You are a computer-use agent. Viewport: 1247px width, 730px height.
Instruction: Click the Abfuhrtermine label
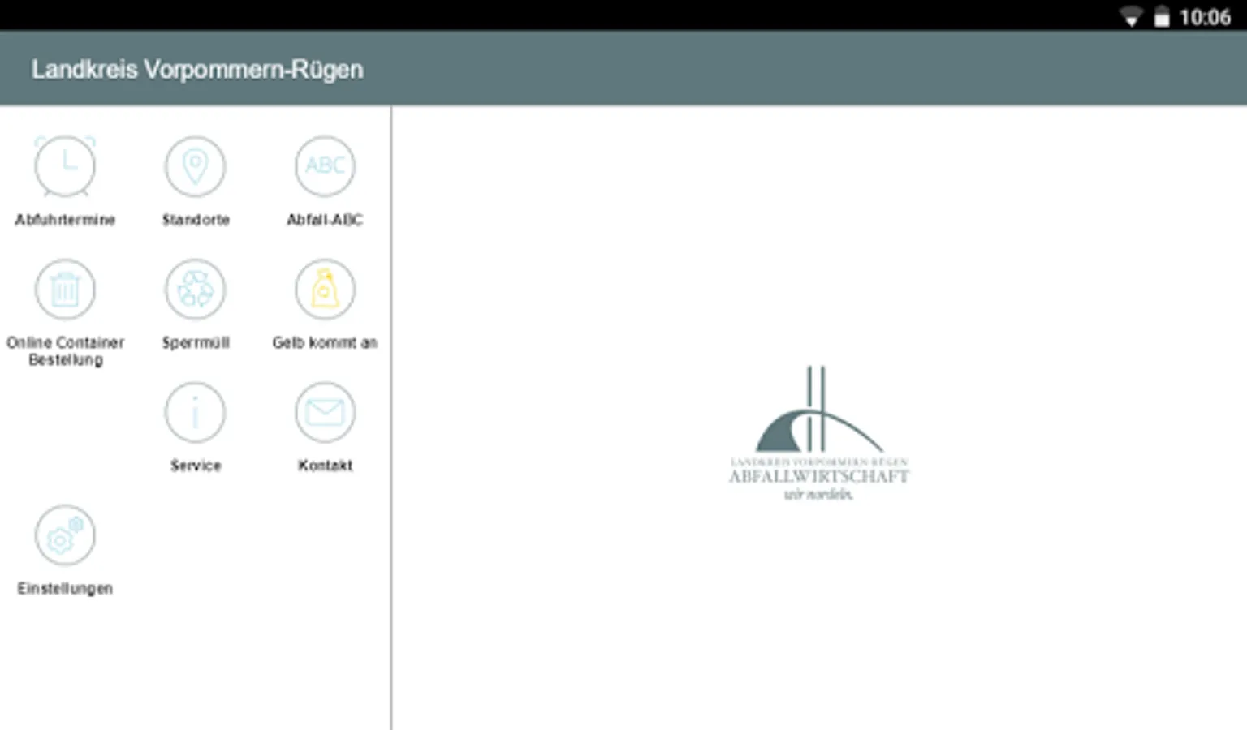click(65, 220)
